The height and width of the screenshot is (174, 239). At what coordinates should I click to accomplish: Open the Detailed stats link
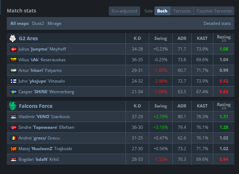[x=217, y=23]
